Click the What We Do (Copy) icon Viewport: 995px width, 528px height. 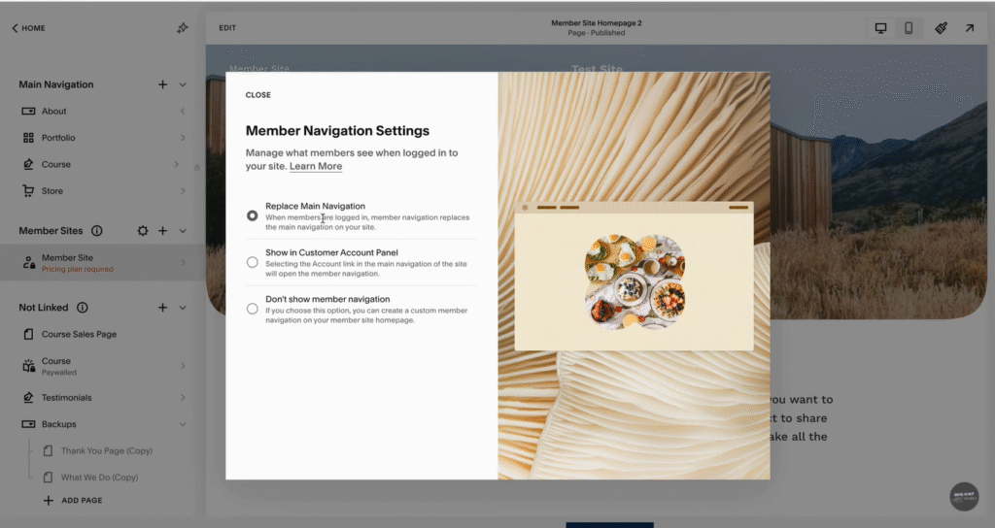coord(48,478)
